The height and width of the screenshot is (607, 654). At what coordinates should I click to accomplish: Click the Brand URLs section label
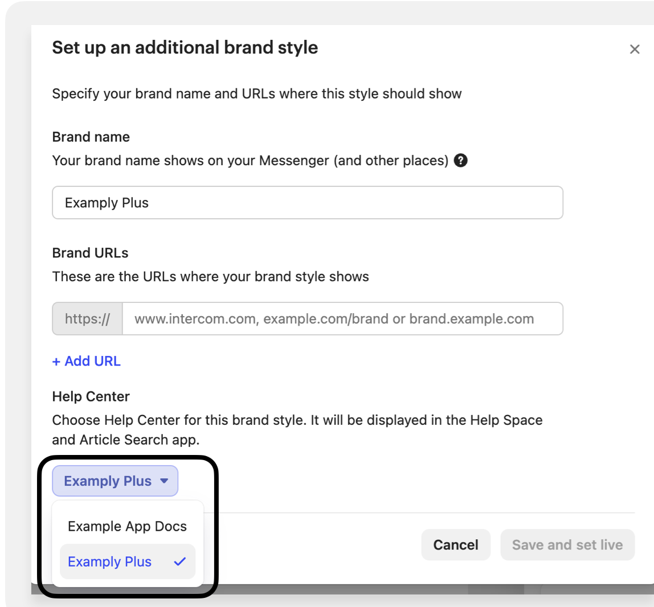tap(91, 253)
